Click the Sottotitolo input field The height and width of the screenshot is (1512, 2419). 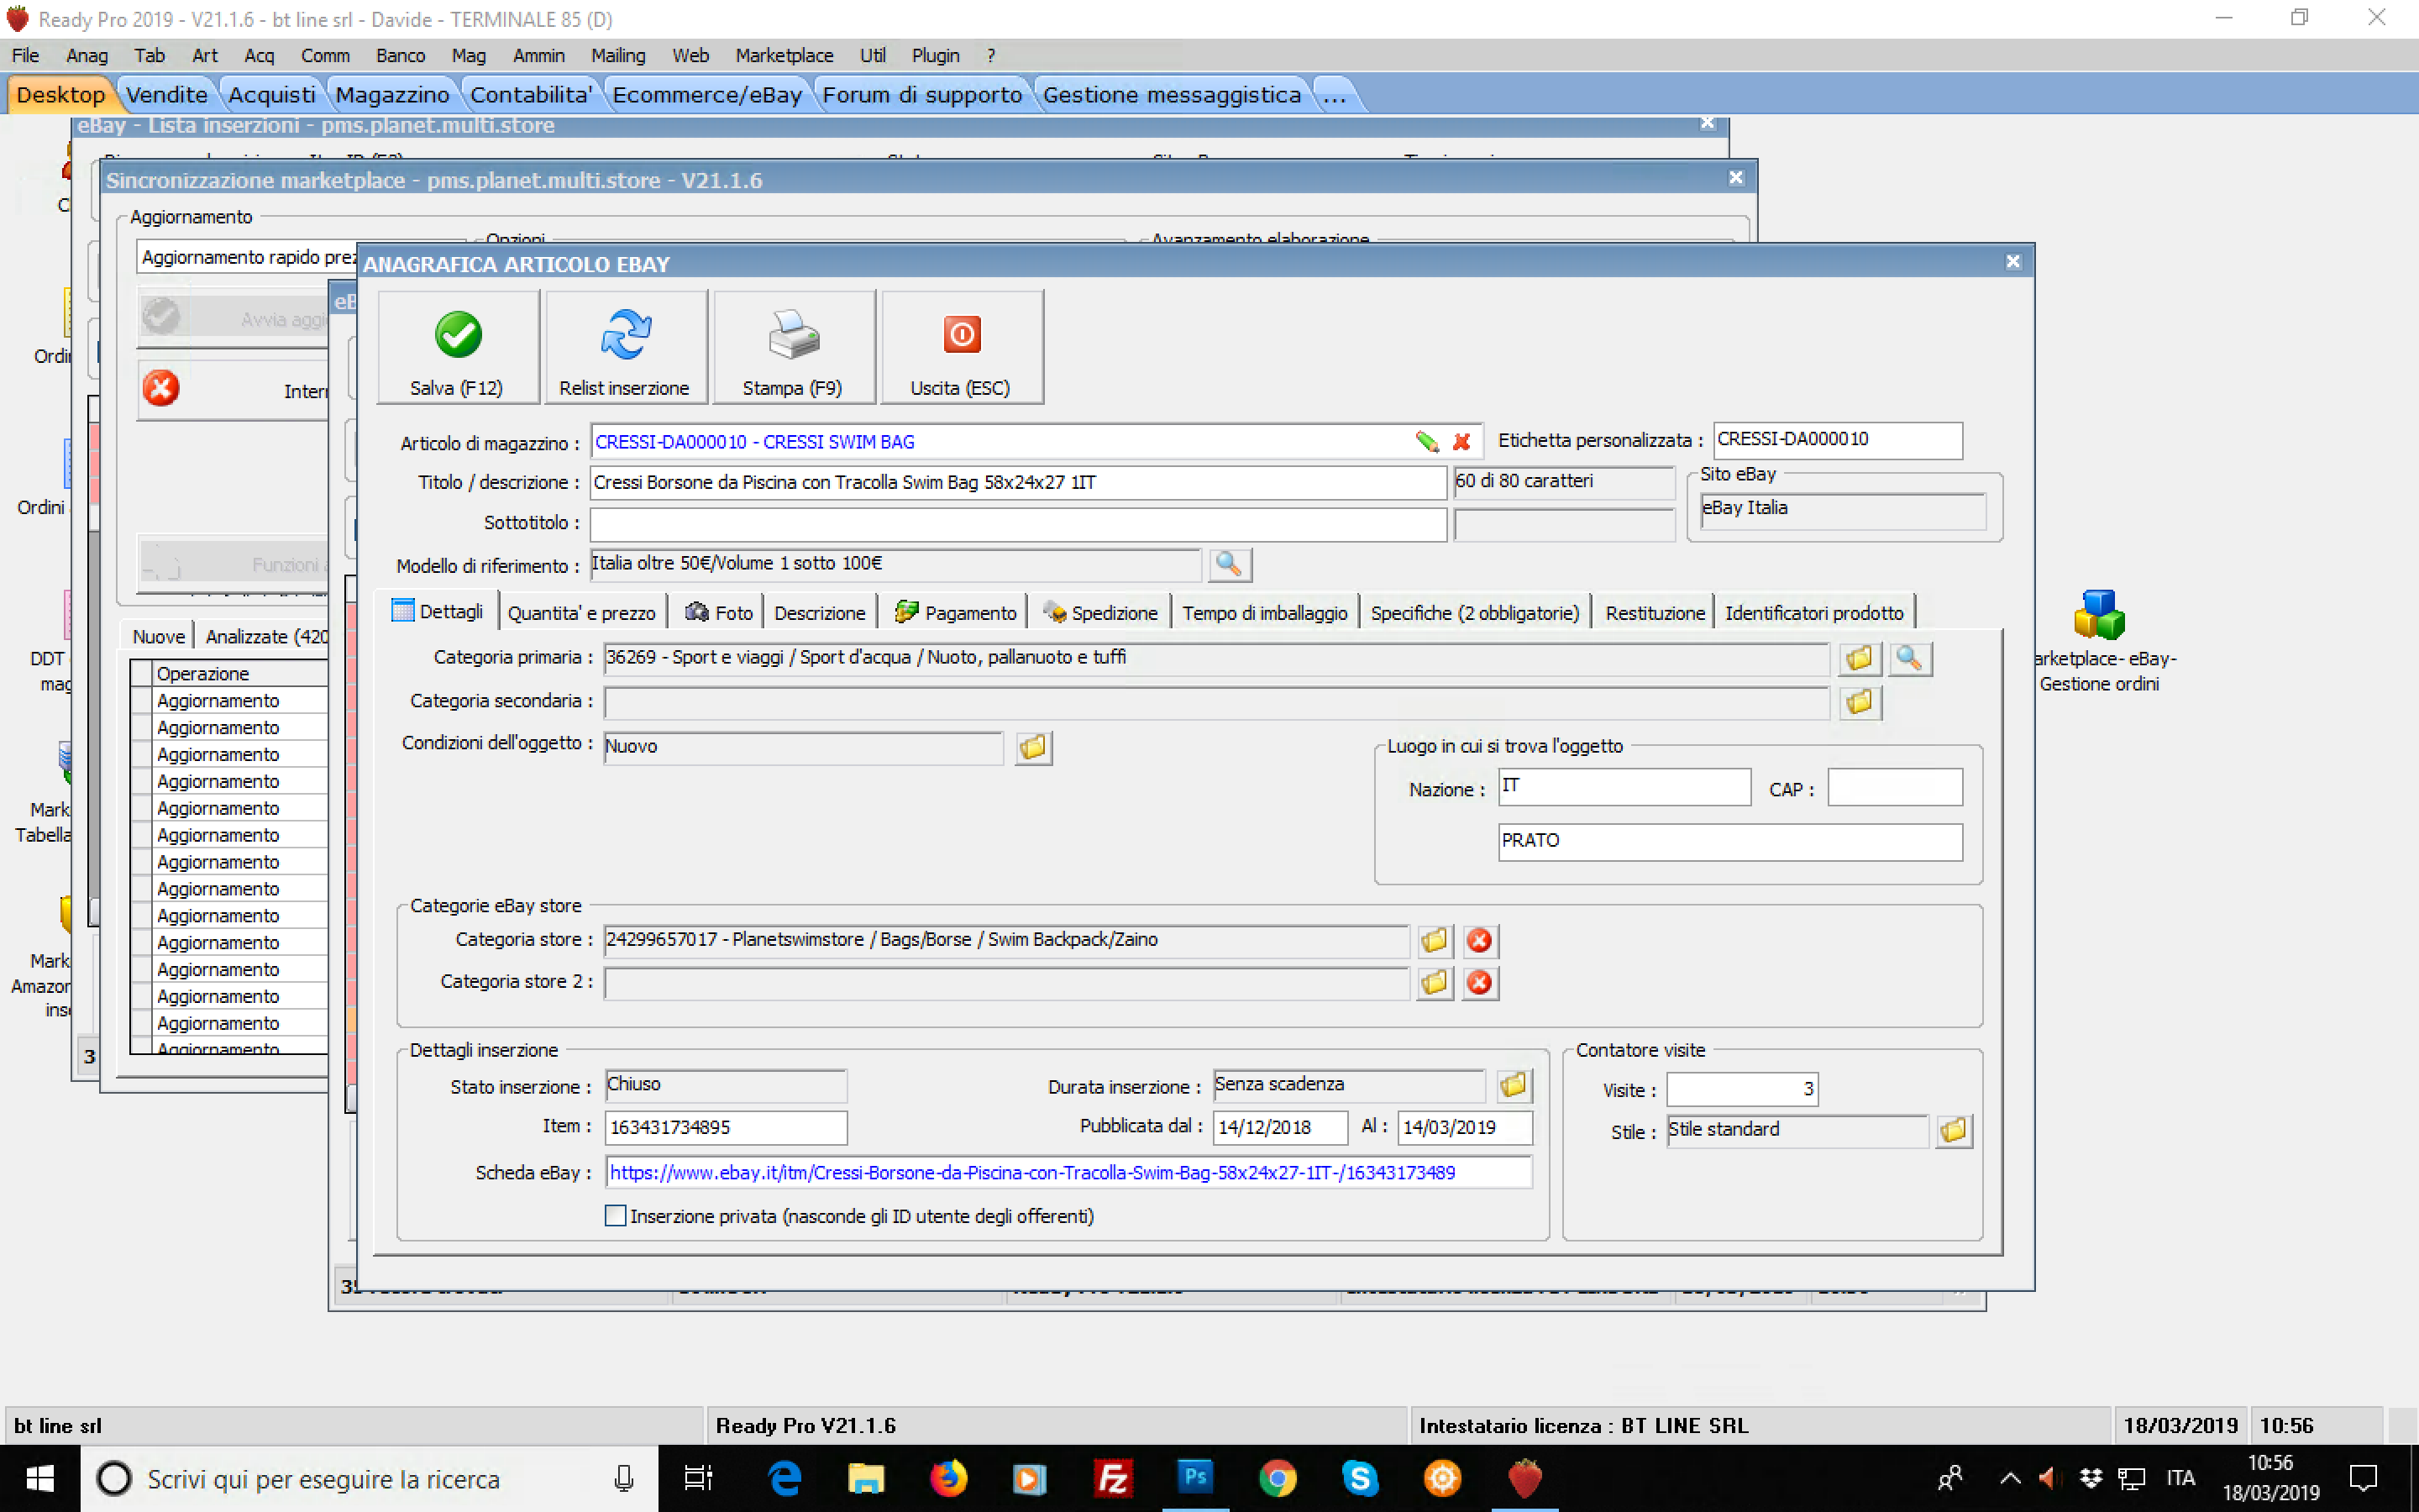pyautogui.click(x=1016, y=524)
